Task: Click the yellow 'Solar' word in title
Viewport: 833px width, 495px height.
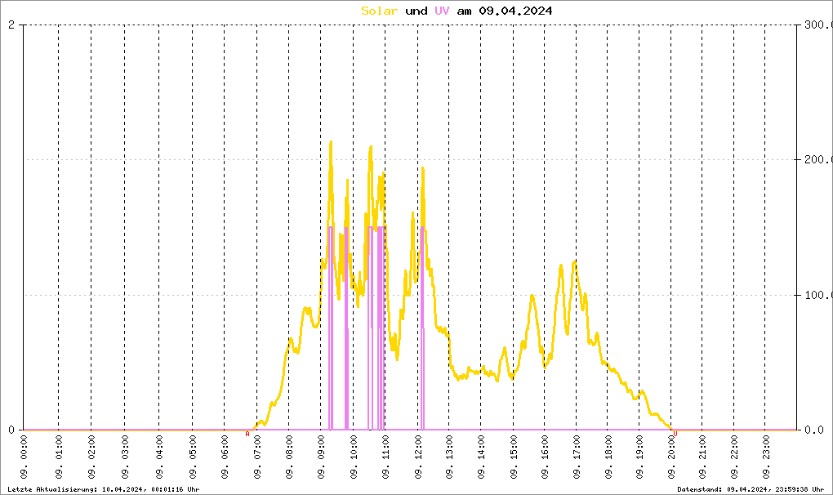Action: pyautogui.click(x=379, y=11)
